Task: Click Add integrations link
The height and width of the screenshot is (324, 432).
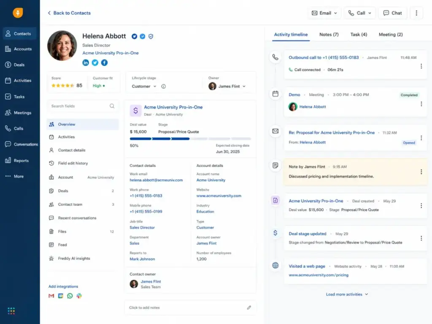Action: (63, 286)
